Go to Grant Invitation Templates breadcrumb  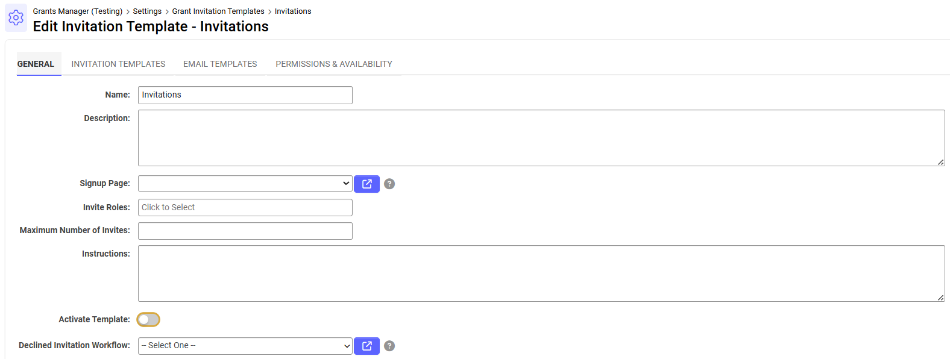click(x=218, y=11)
